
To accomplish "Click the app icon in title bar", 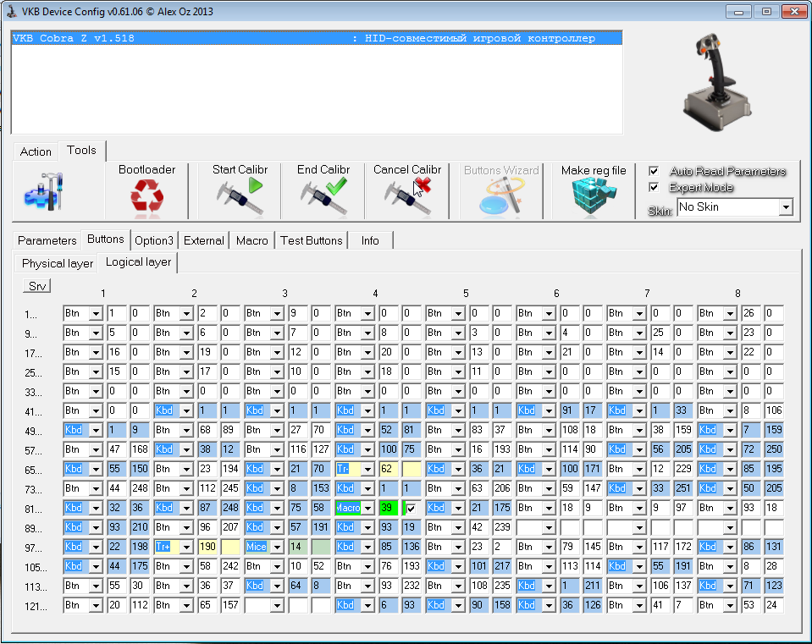I will [11, 12].
